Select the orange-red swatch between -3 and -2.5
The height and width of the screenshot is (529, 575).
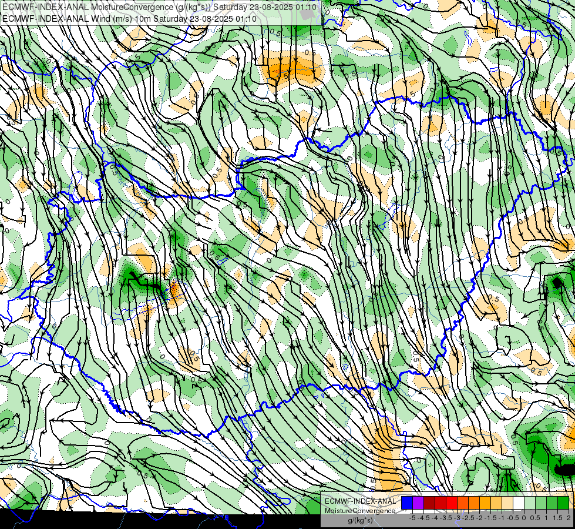[463, 503]
